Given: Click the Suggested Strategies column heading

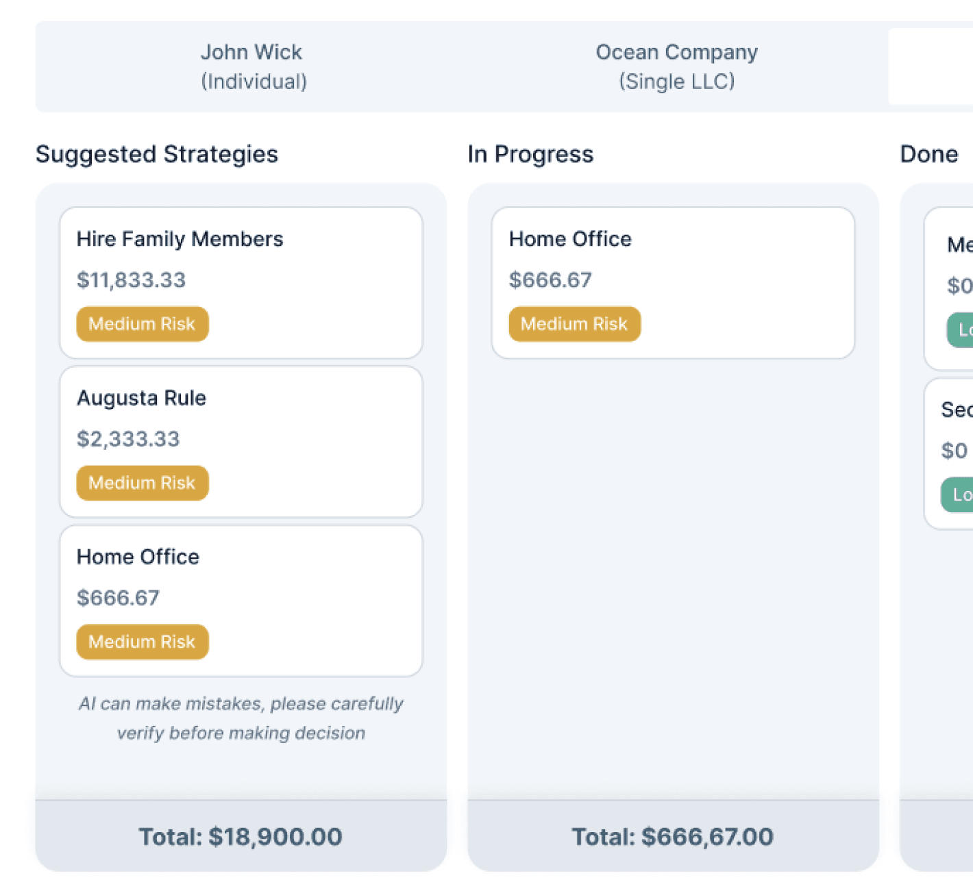Looking at the screenshot, I should coord(157,154).
